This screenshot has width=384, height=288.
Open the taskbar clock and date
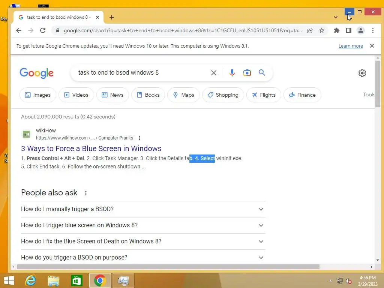coord(367,281)
